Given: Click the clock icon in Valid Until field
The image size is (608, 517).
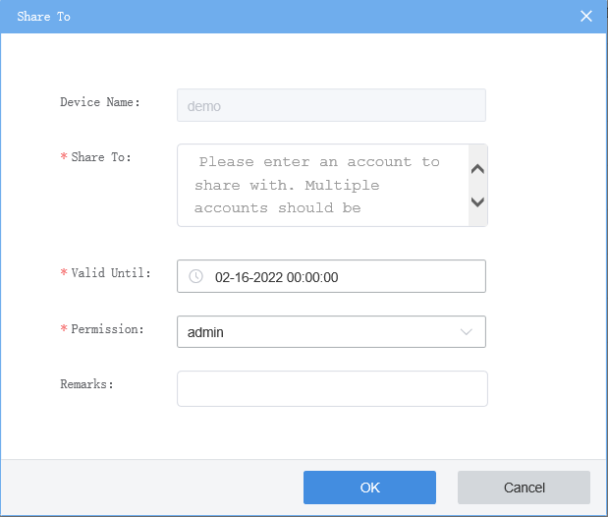Looking at the screenshot, I should click(x=195, y=277).
